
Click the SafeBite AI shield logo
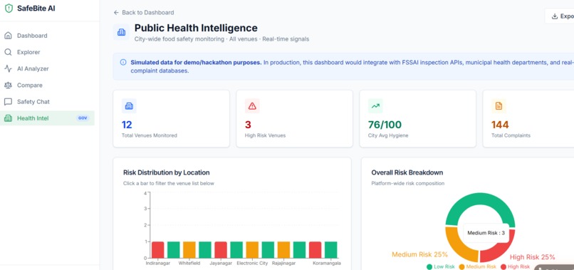pyautogui.click(x=9, y=9)
